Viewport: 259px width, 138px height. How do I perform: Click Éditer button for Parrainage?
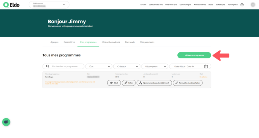pyautogui.click(x=129, y=83)
